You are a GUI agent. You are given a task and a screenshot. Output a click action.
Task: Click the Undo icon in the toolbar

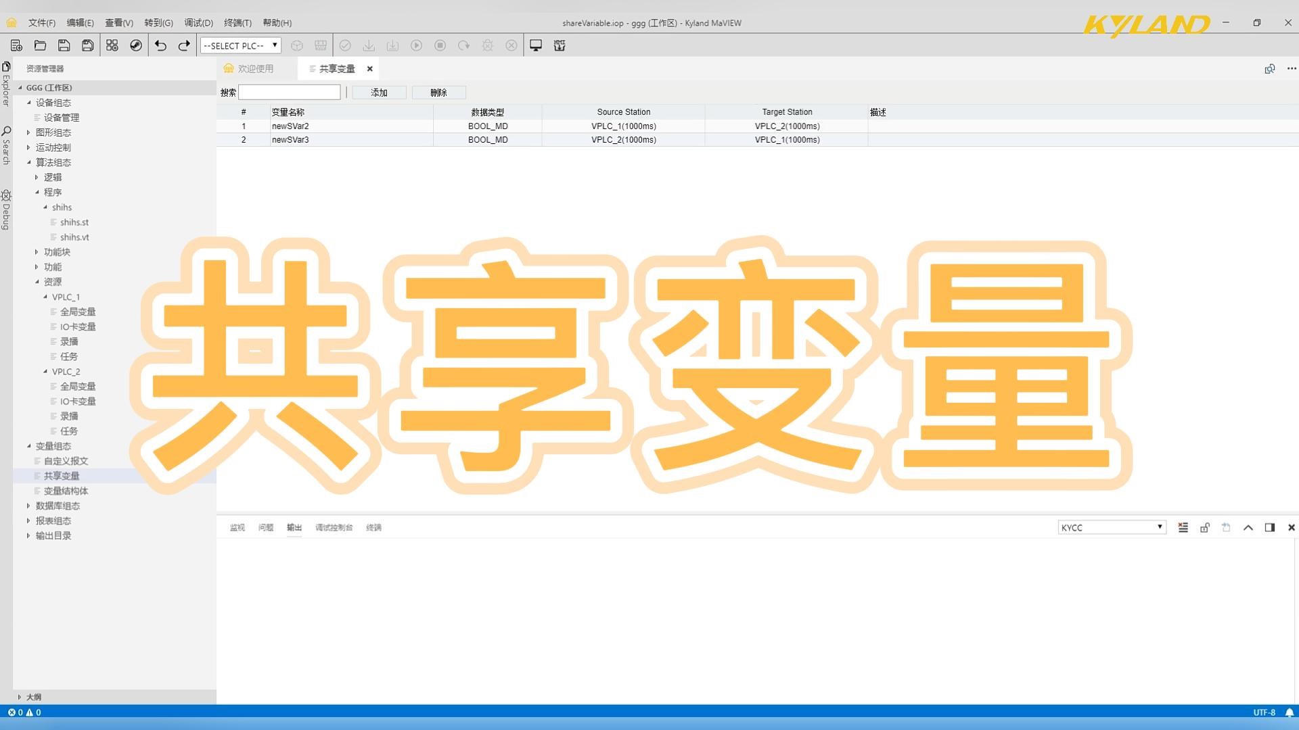pos(160,45)
